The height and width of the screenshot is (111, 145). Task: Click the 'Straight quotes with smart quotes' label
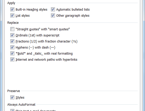pos(43,29)
